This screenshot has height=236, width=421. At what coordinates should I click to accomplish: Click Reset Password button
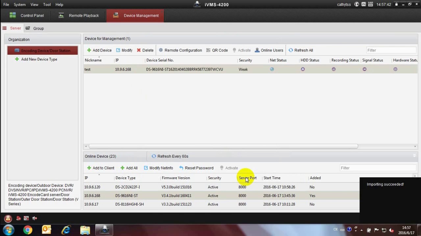pos(196,168)
